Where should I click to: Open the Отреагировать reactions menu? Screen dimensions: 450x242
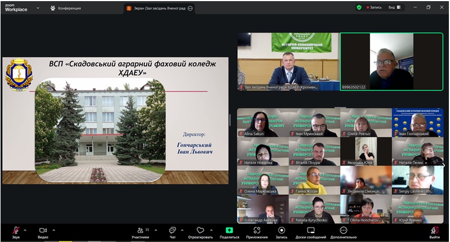click(x=200, y=231)
